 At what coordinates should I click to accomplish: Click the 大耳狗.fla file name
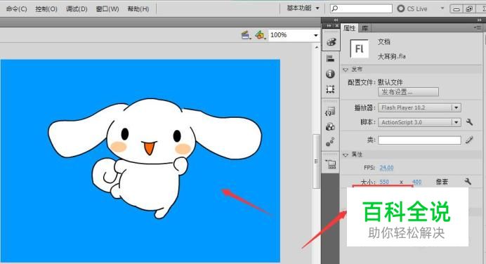(x=391, y=56)
